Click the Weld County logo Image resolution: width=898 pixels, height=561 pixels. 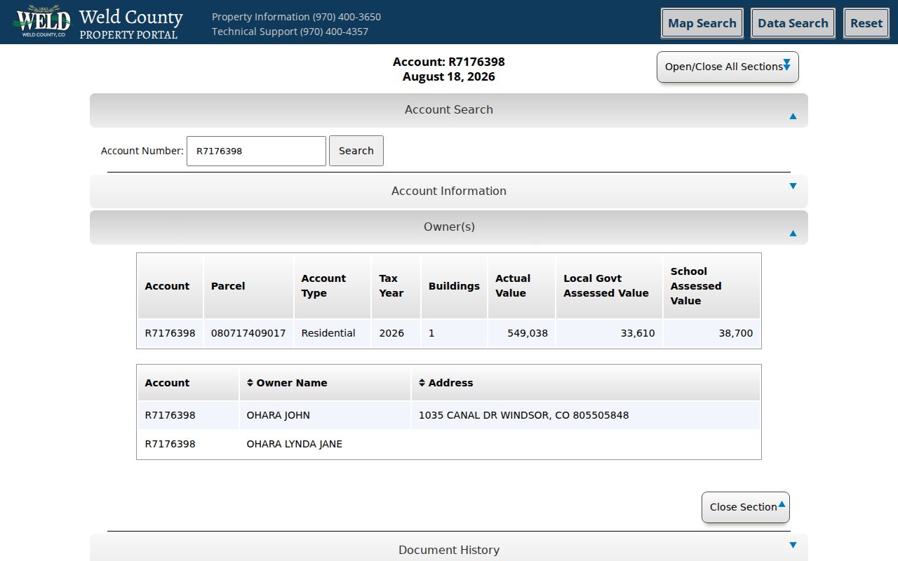pos(43,22)
